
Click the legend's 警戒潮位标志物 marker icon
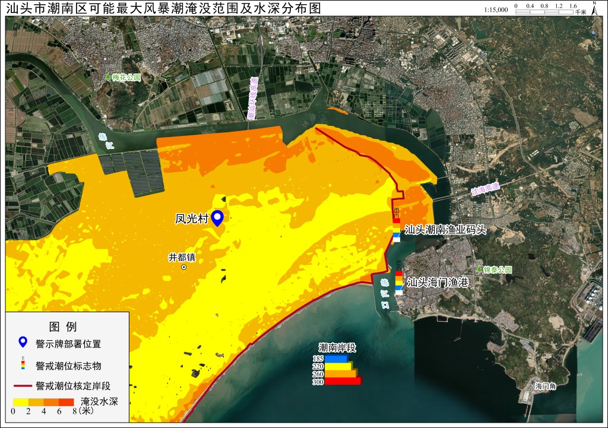(x=23, y=364)
